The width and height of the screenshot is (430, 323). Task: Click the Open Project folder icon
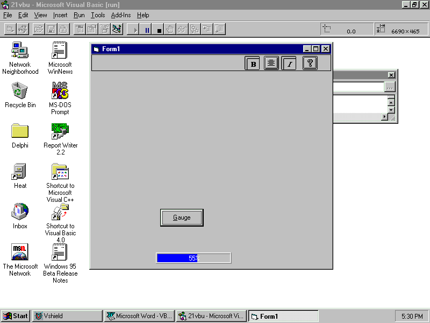tap(38, 29)
